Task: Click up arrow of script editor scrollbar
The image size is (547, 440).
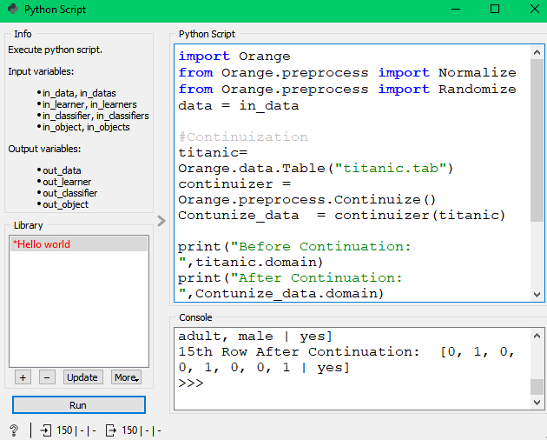Action: [x=537, y=52]
